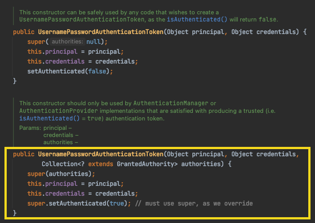Click 'super(authorities);' statement
The image size is (315, 223).
pos(61,174)
